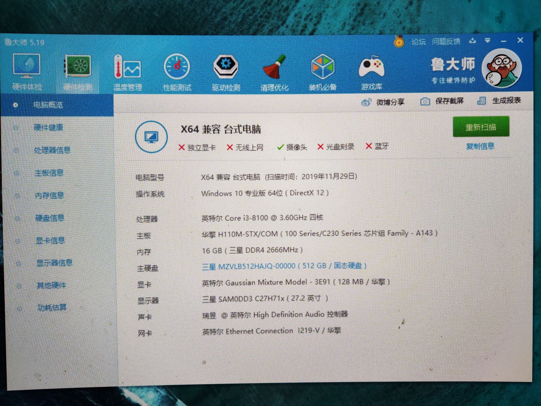
Task: Click the 光盘刻录 status indicator
Action: [336, 147]
